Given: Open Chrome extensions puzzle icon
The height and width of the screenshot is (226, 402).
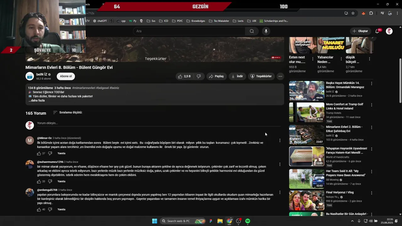Looking at the screenshot, I should (371, 13).
